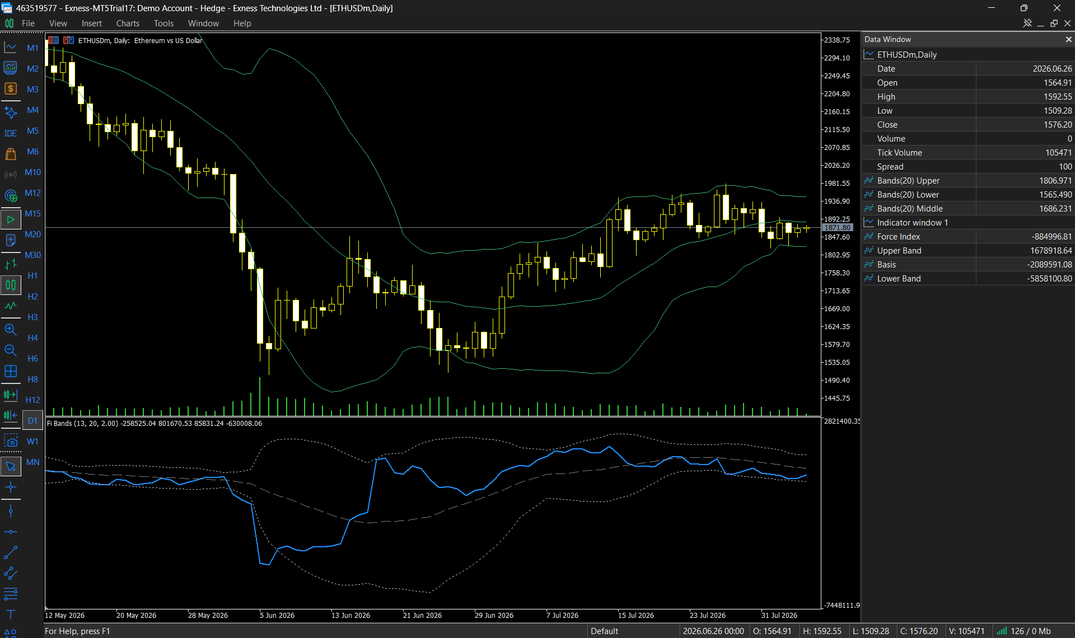The width and height of the screenshot is (1075, 638).
Task: Click the Fi Bands indicator label
Action: [x=154, y=423]
